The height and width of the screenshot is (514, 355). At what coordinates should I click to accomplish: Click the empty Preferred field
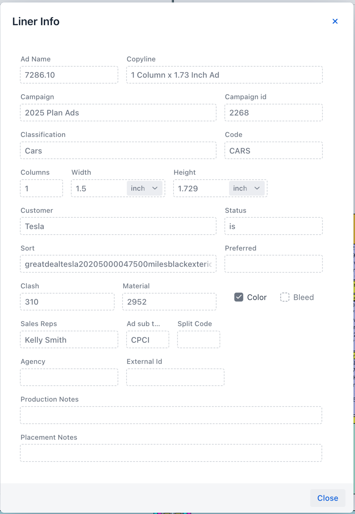click(273, 264)
